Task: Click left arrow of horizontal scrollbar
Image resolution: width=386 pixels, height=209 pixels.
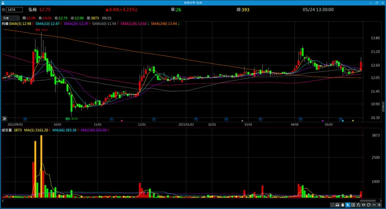Action: coord(3,201)
